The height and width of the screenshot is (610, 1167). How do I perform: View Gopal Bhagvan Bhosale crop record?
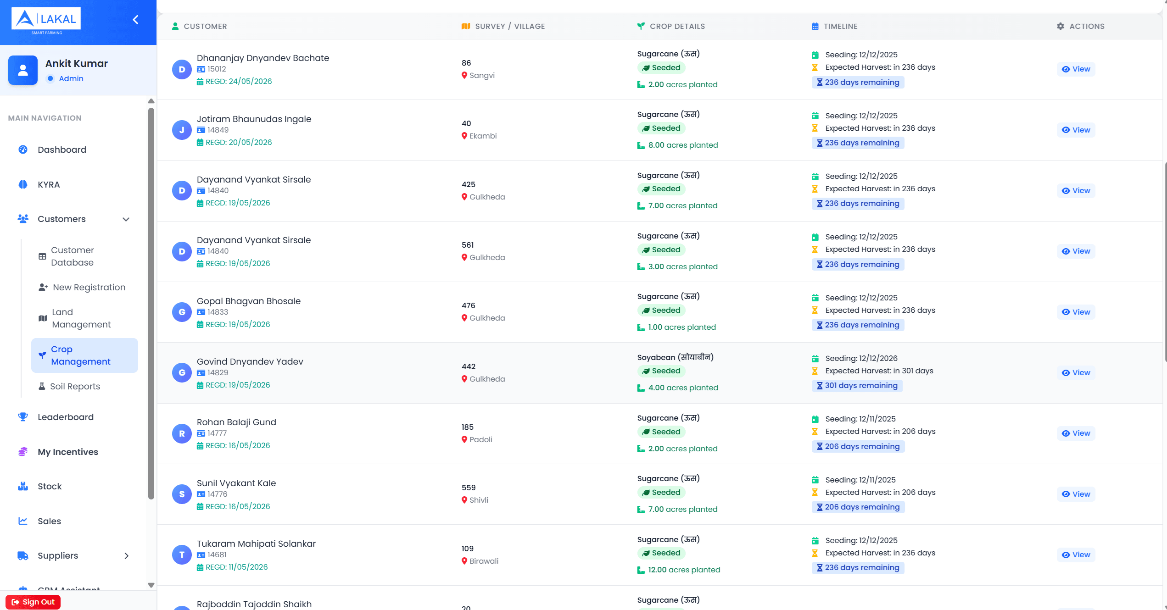click(1076, 312)
